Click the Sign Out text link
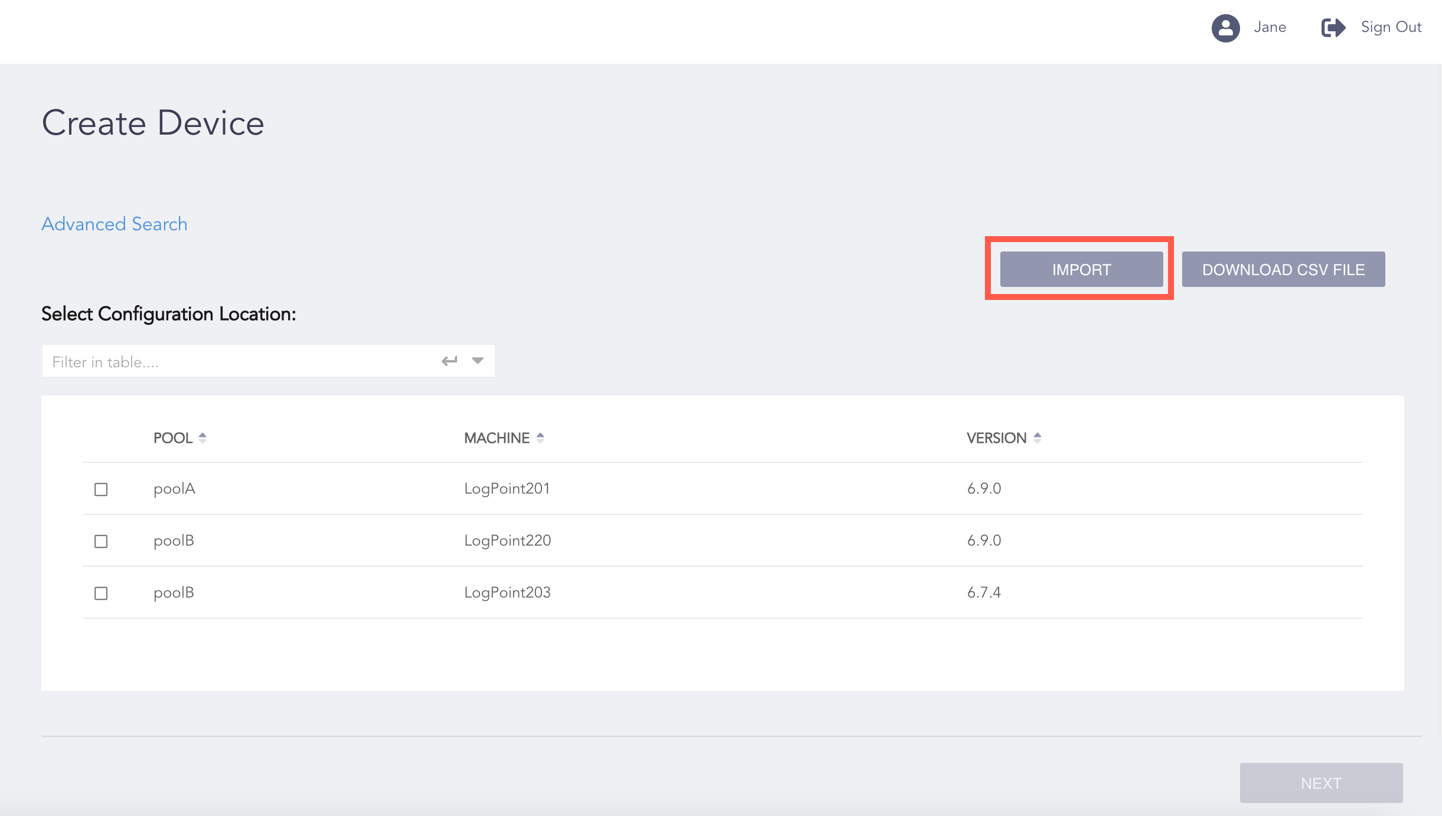This screenshot has height=816, width=1442. (1391, 27)
